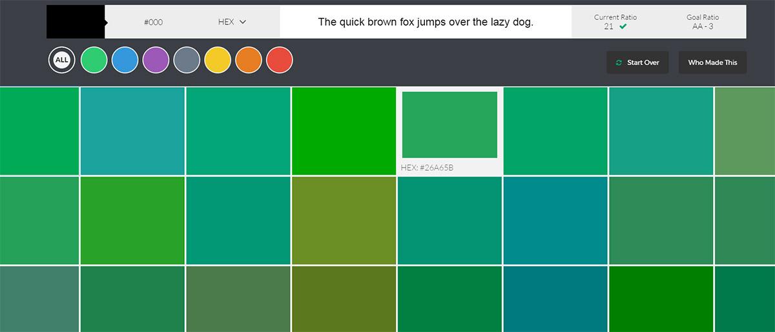The height and width of the screenshot is (332, 775).
Task: Choose the purple color filter circle
Action: click(x=156, y=61)
